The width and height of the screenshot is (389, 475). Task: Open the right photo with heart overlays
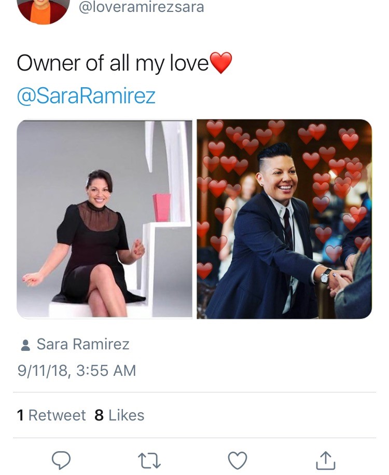(284, 219)
